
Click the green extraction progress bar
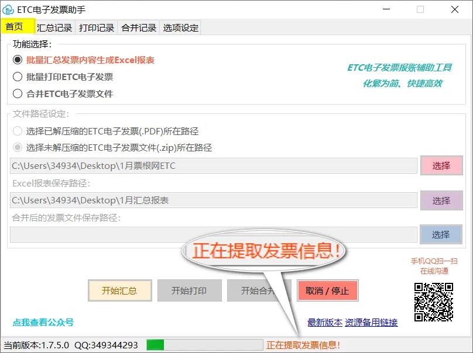(x=205, y=345)
